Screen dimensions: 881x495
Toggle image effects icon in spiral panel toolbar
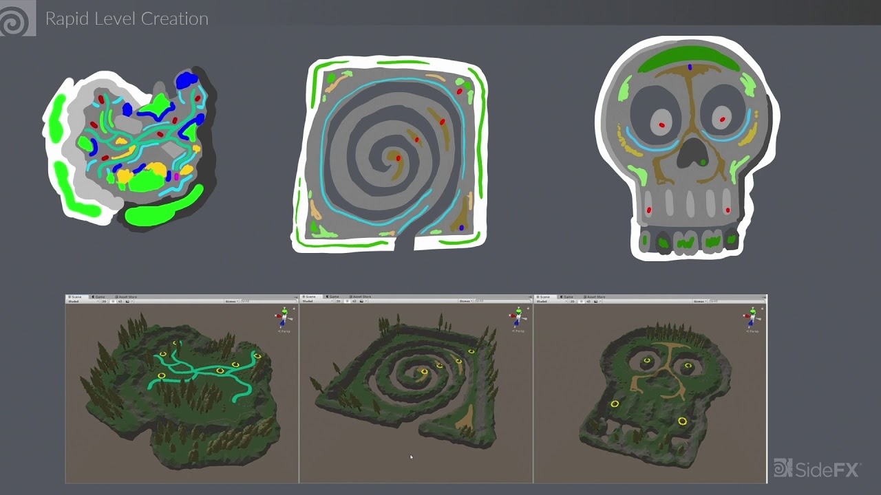pos(361,301)
